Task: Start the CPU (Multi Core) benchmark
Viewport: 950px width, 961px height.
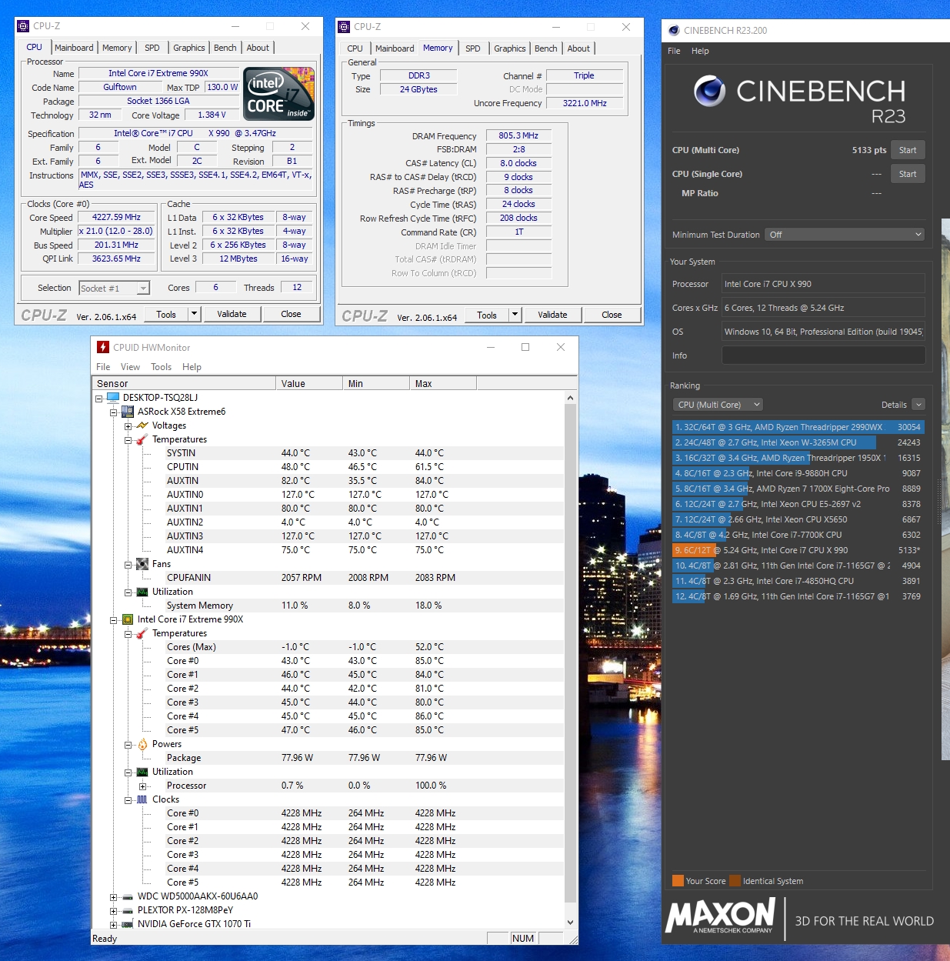Action: click(908, 150)
